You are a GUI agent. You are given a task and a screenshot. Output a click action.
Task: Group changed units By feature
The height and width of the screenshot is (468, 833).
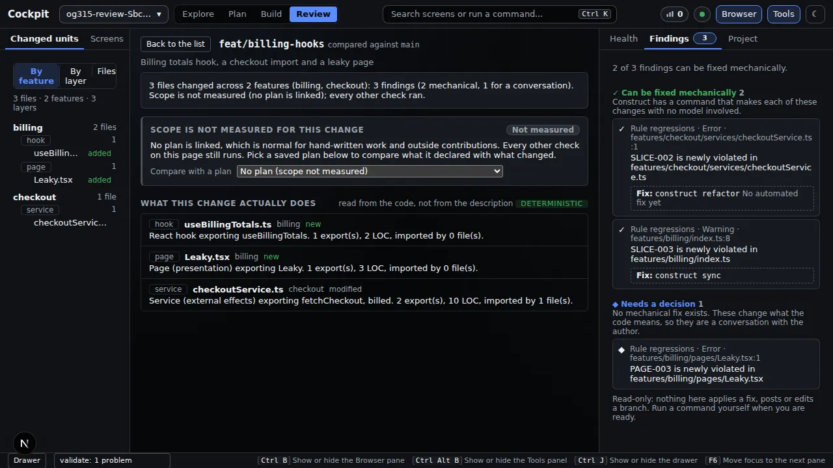[36, 76]
